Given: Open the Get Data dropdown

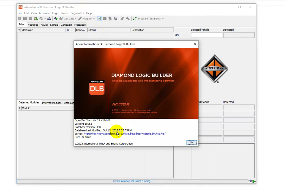Looking at the screenshot, I should [x=68, y=19].
